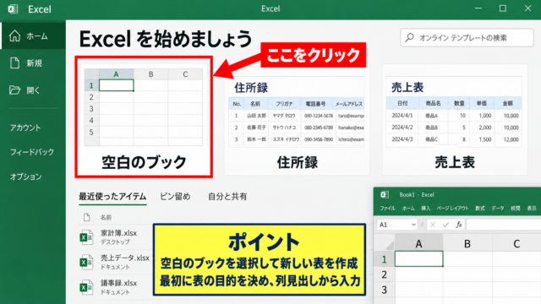This screenshot has width=541, height=304.
Task: Click the search magnifier icon
Action: click(409, 37)
